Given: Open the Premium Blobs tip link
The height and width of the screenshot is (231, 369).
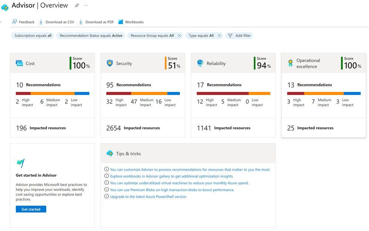Looking at the screenshot, I should pyautogui.click(x=172, y=190).
